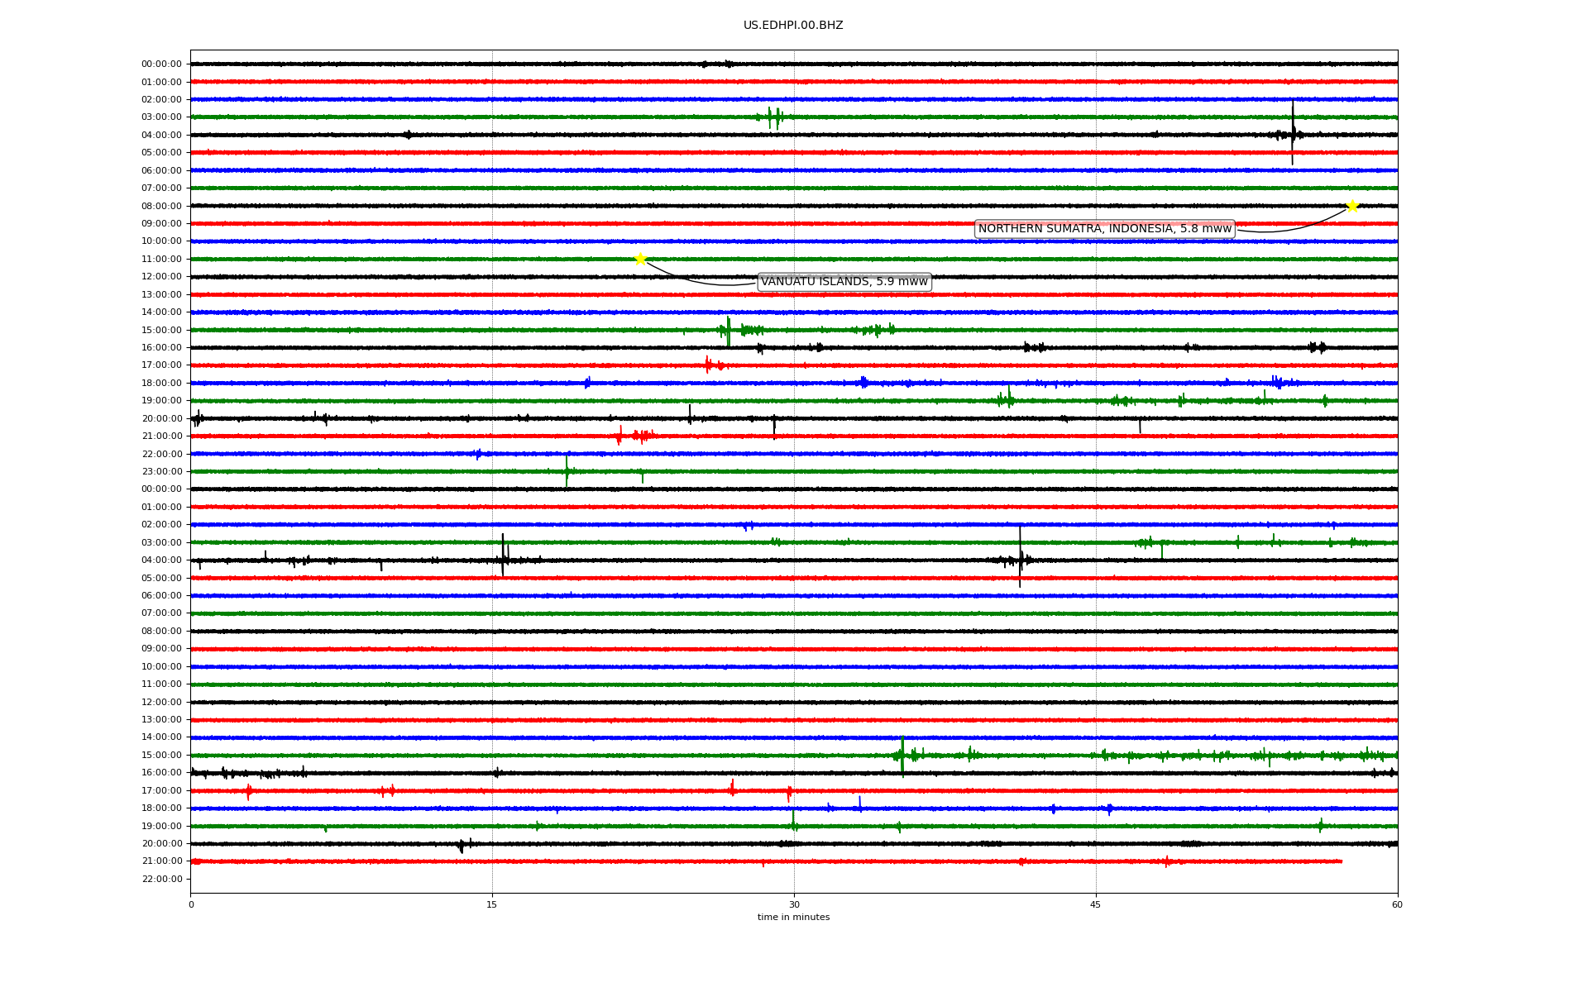This screenshot has width=1588, height=992.
Task: Select the NORTHERN SUMATRA, INDONESIA, 5.8 mww label
Action: coord(1105,229)
